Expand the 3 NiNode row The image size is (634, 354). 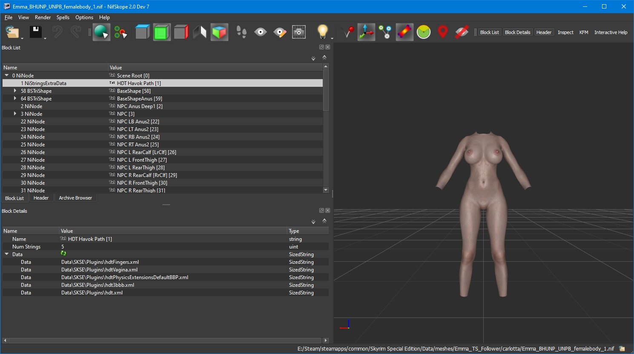click(x=15, y=114)
